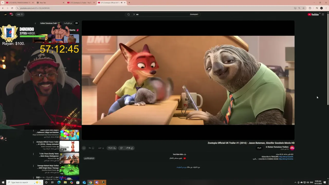Open the Rotten Tomatoes Trailers channel name

[x=278, y=147]
